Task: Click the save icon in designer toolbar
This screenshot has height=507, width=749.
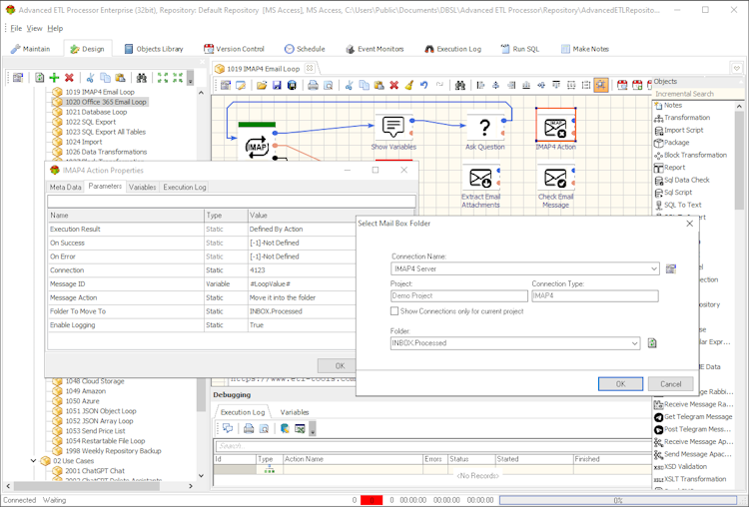Action: (x=277, y=86)
